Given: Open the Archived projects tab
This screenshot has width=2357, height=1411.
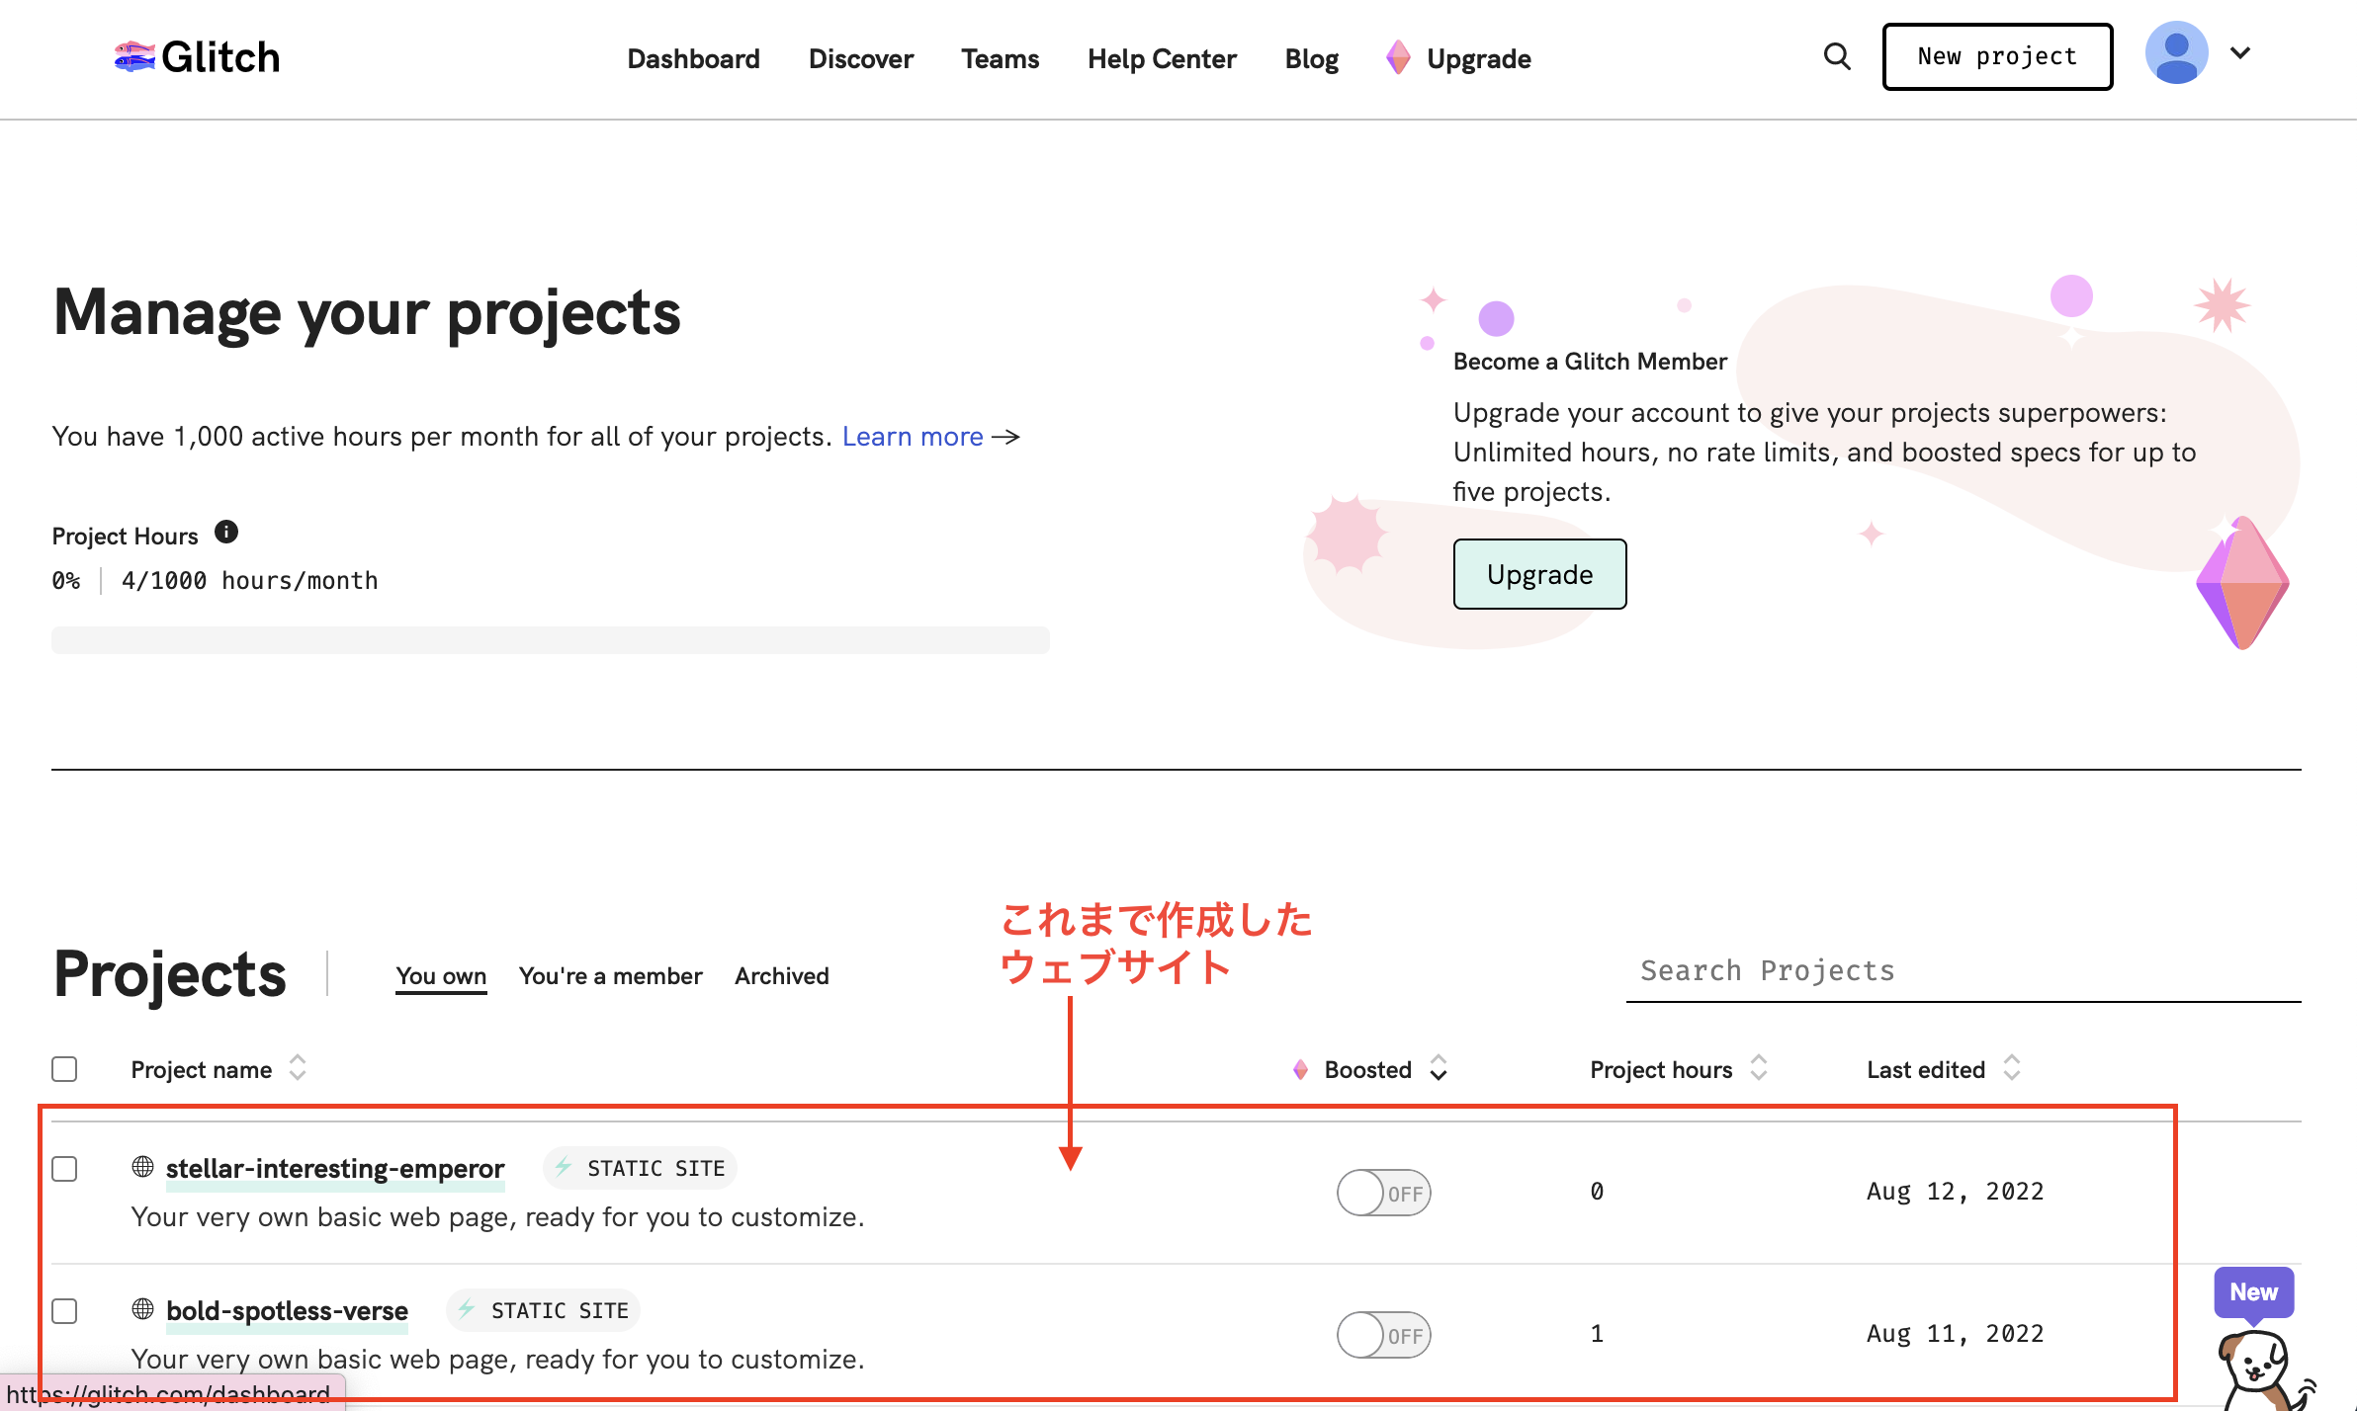Looking at the screenshot, I should click(x=781, y=976).
